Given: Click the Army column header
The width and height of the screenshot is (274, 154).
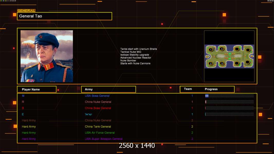Looking at the screenshot, I should point(108,89).
